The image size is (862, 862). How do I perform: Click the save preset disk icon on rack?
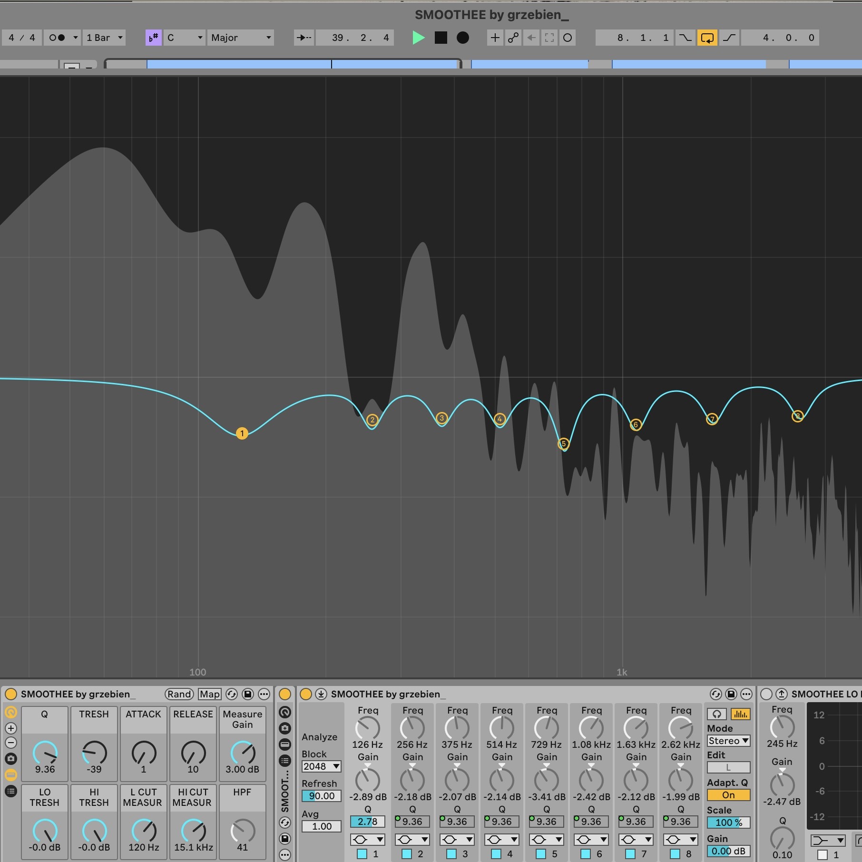247,694
